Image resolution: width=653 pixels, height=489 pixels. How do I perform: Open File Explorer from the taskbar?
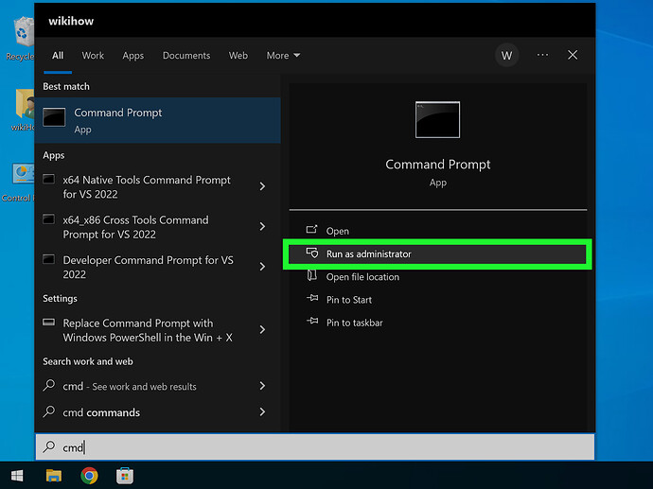pos(54,475)
